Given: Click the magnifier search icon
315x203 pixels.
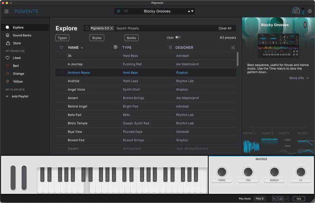Looking at the screenshot, I should tap(87, 28).
